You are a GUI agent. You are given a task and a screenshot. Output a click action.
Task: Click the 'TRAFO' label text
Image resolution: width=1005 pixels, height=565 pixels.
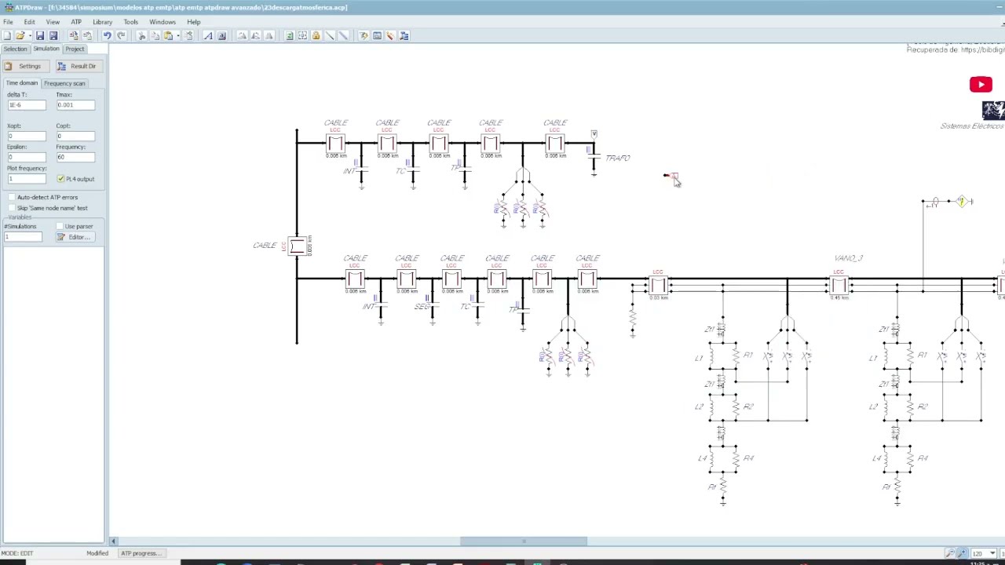point(618,158)
